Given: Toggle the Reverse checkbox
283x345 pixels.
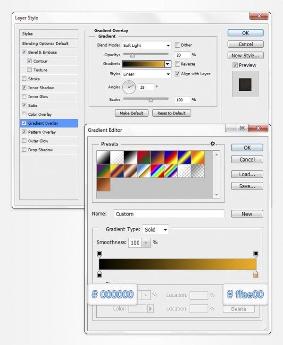Looking at the screenshot, I should pos(177,64).
